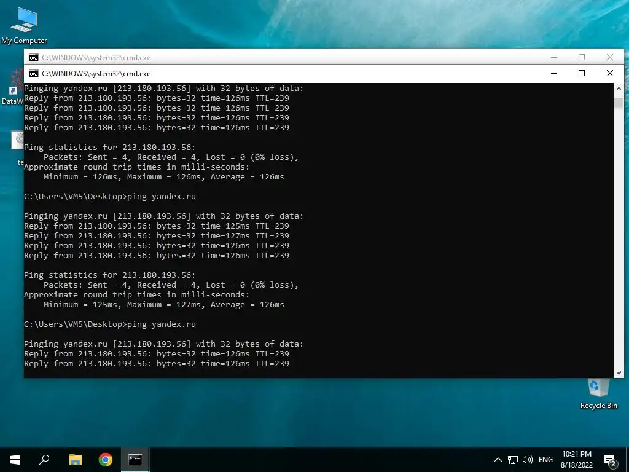Click scrollbar down arrow in cmd window

pyautogui.click(x=619, y=373)
